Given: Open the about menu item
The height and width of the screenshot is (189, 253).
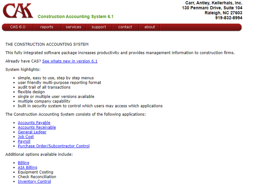Looking at the screenshot, I should 150,27.
